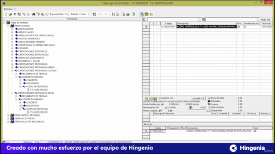275x154 pixels.
Task: Click the Help question-mark toolbar icon
Action: (134, 14)
